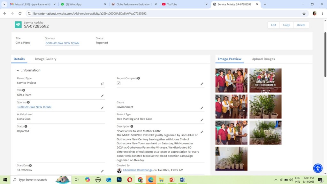Click the pencil icon for Cause Environment
Image resolution: width=327 pixels, height=184 pixels.
tap(202, 108)
